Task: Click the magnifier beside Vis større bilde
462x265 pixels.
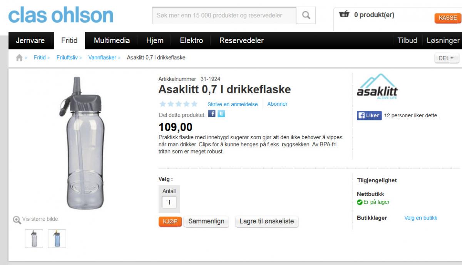Action: tap(17, 220)
